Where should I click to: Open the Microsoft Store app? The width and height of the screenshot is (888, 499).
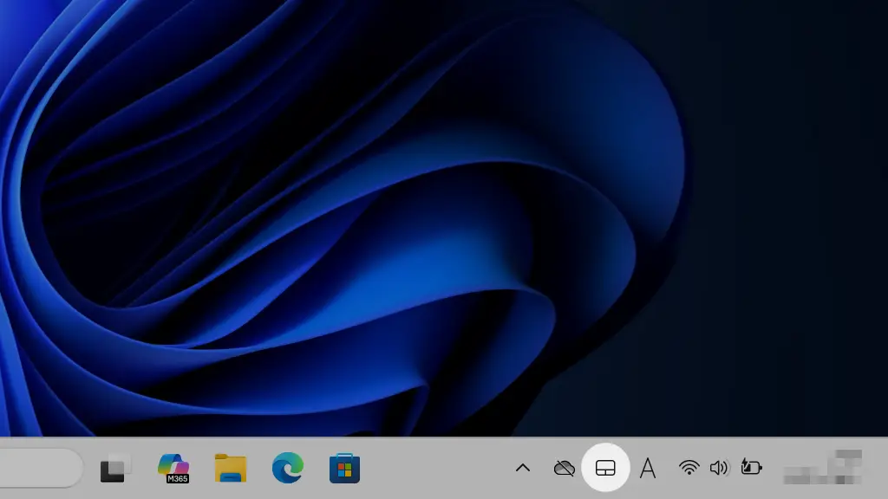point(345,469)
